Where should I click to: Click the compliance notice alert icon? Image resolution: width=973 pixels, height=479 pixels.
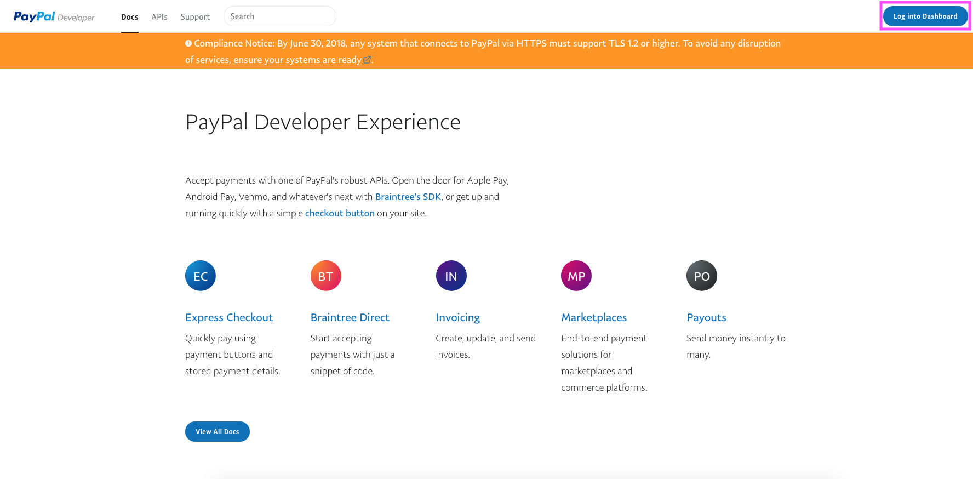tap(188, 43)
